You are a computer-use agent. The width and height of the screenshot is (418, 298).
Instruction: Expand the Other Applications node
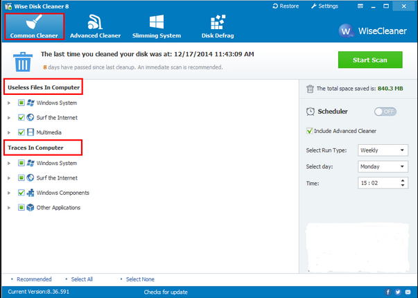click(x=9, y=208)
